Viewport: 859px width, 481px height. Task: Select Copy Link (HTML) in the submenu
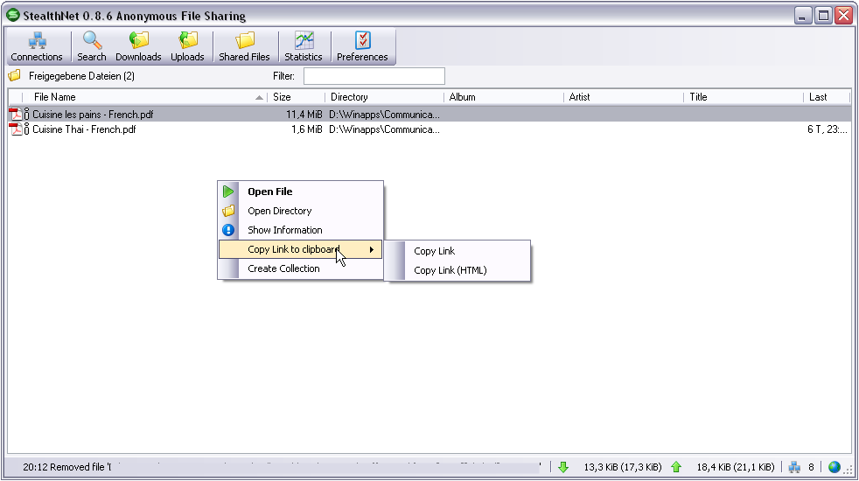(457, 270)
